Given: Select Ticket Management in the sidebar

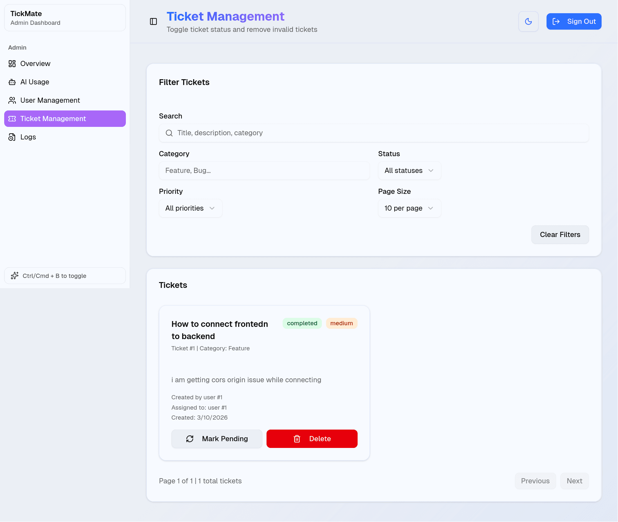Looking at the screenshot, I should pyautogui.click(x=65, y=119).
